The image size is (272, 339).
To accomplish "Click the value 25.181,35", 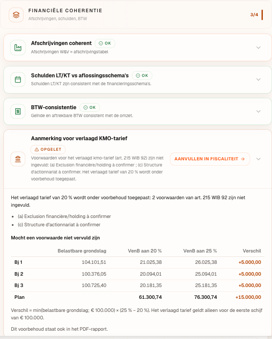I will click(x=206, y=286).
